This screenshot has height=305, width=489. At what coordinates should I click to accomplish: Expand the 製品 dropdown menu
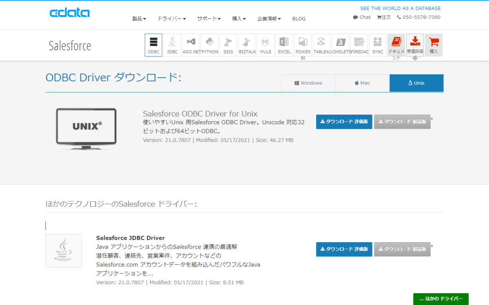click(x=139, y=19)
